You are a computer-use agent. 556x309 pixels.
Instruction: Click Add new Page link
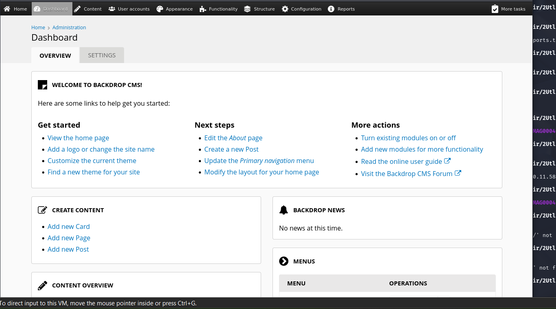(69, 238)
